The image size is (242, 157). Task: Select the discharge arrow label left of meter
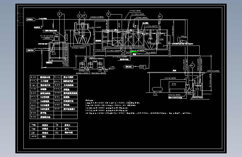pos(128,66)
